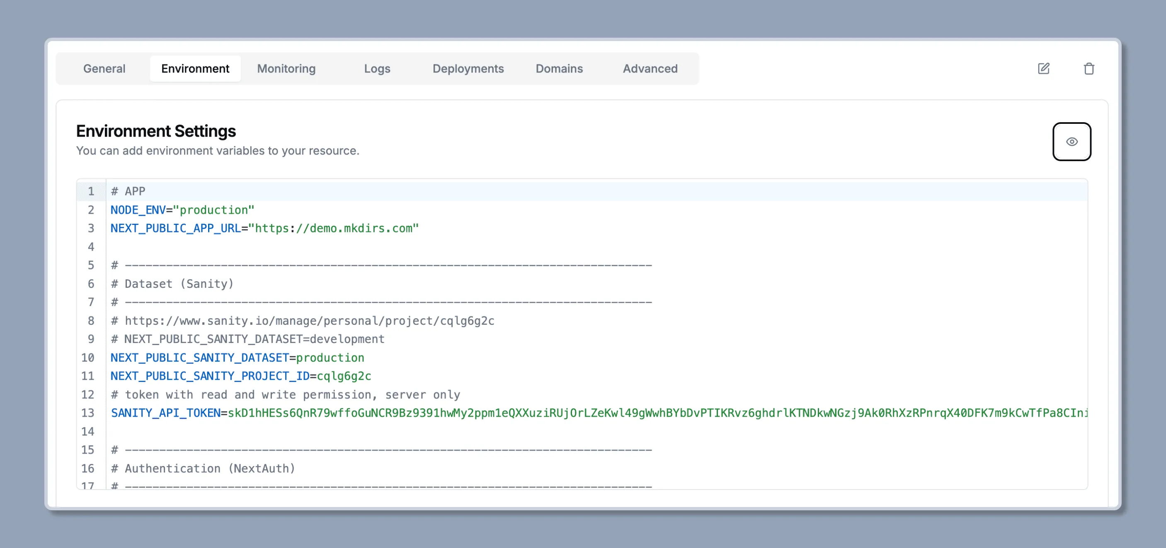Viewport: 1166px width, 548px height.
Task: Click the commented NEXT_PUBLIC_SANITY_DATASET=development line
Action: point(247,339)
